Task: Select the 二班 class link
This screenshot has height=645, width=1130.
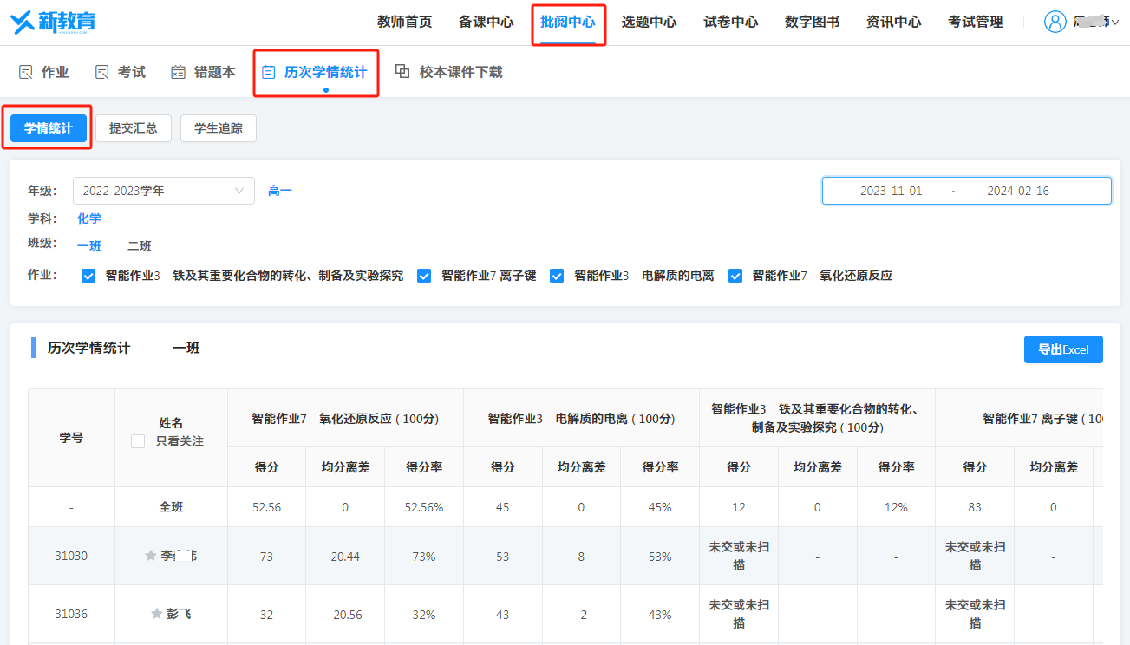Action: [x=140, y=246]
